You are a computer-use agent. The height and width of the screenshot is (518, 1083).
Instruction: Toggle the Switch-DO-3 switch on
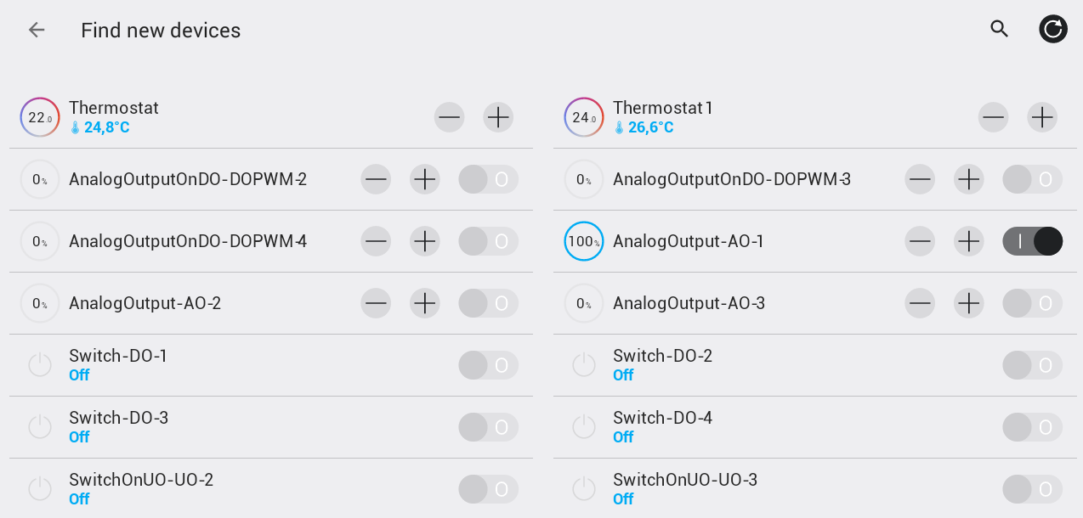(x=488, y=427)
